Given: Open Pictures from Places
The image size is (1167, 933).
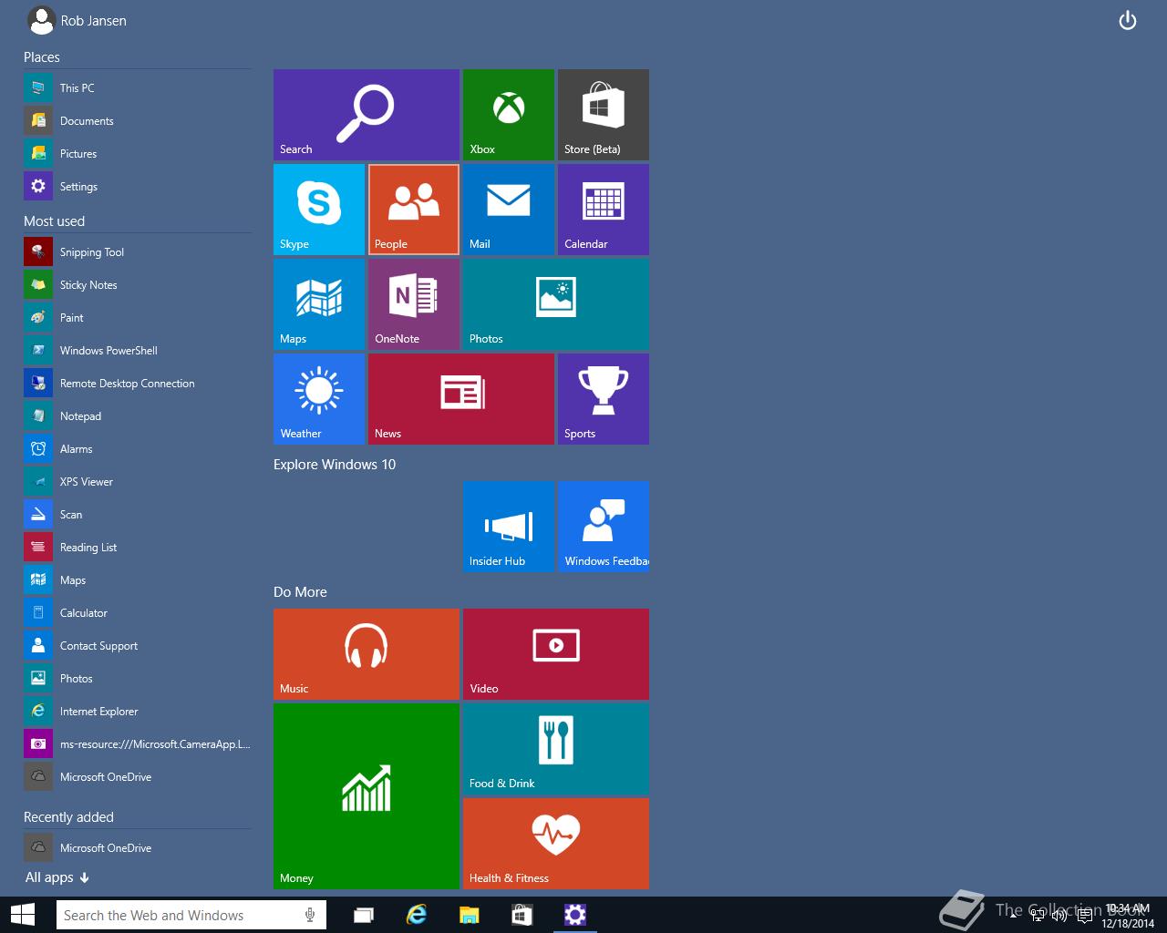Looking at the screenshot, I should coord(138,154).
